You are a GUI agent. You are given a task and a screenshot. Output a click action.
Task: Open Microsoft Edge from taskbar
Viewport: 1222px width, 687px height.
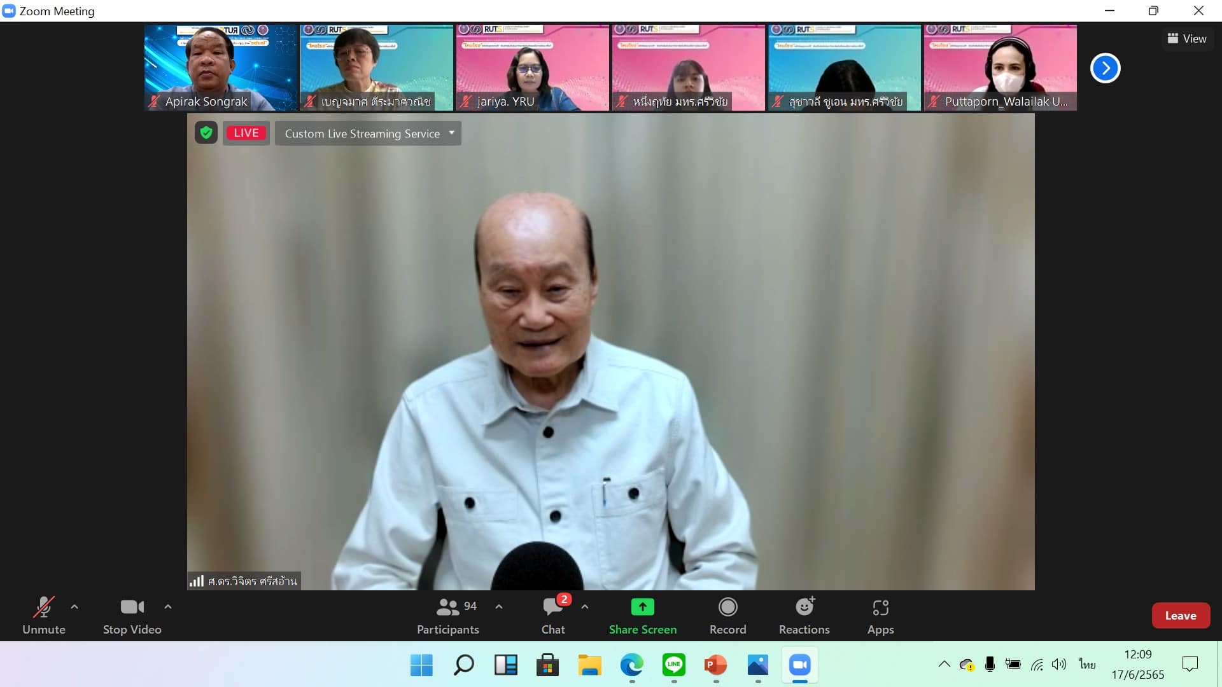pos(632,665)
